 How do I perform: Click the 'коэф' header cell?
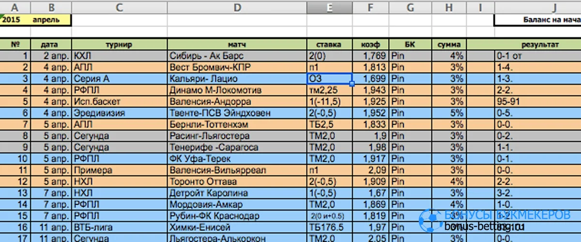370,45
